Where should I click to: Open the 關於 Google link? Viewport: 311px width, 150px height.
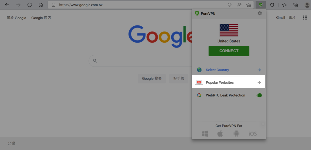tap(16, 18)
